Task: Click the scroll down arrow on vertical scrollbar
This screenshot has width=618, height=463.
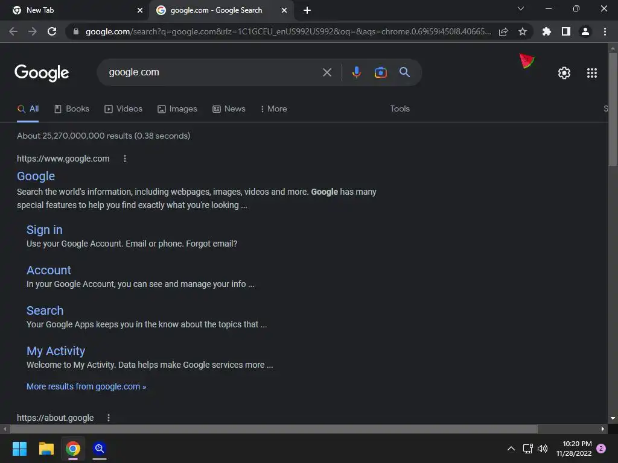Action: pyautogui.click(x=613, y=418)
